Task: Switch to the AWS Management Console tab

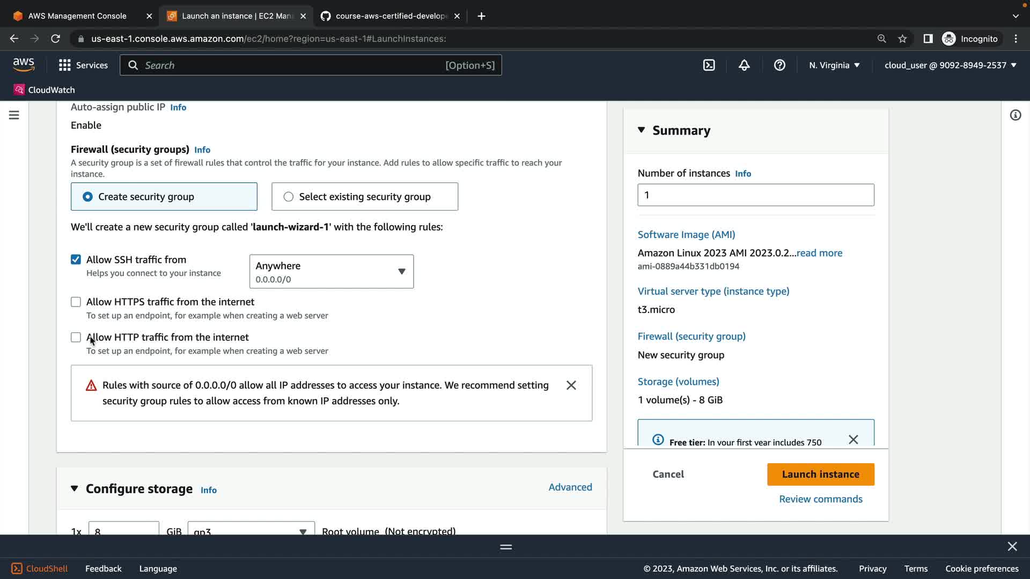Action: click(77, 16)
